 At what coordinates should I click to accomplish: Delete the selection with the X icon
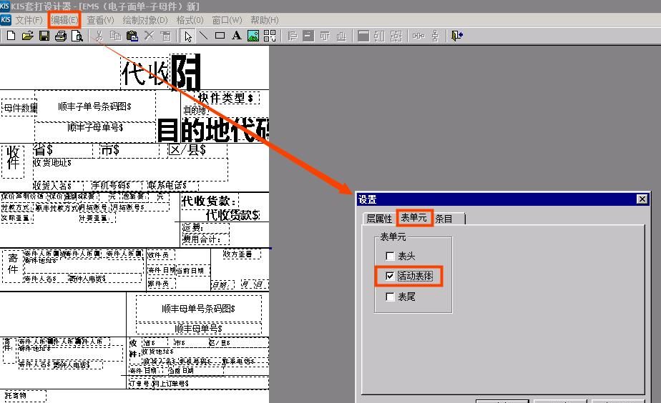pos(150,36)
